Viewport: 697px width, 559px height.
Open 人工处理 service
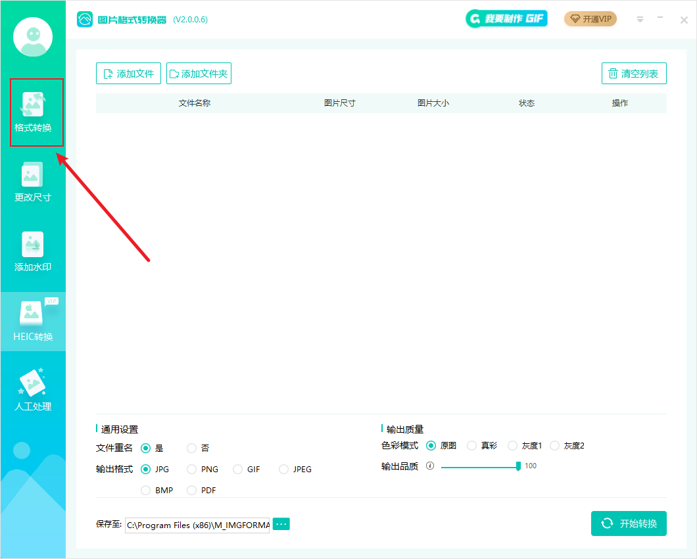(33, 390)
